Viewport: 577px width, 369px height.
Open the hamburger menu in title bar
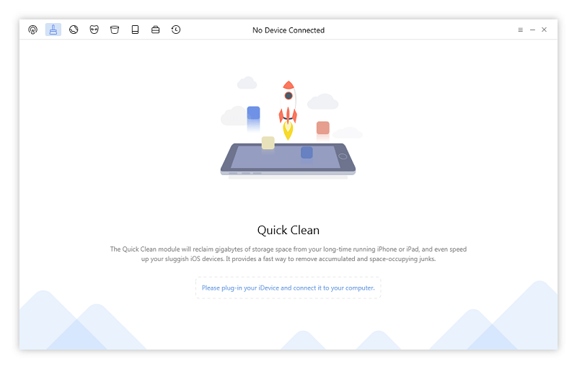[x=520, y=30]
